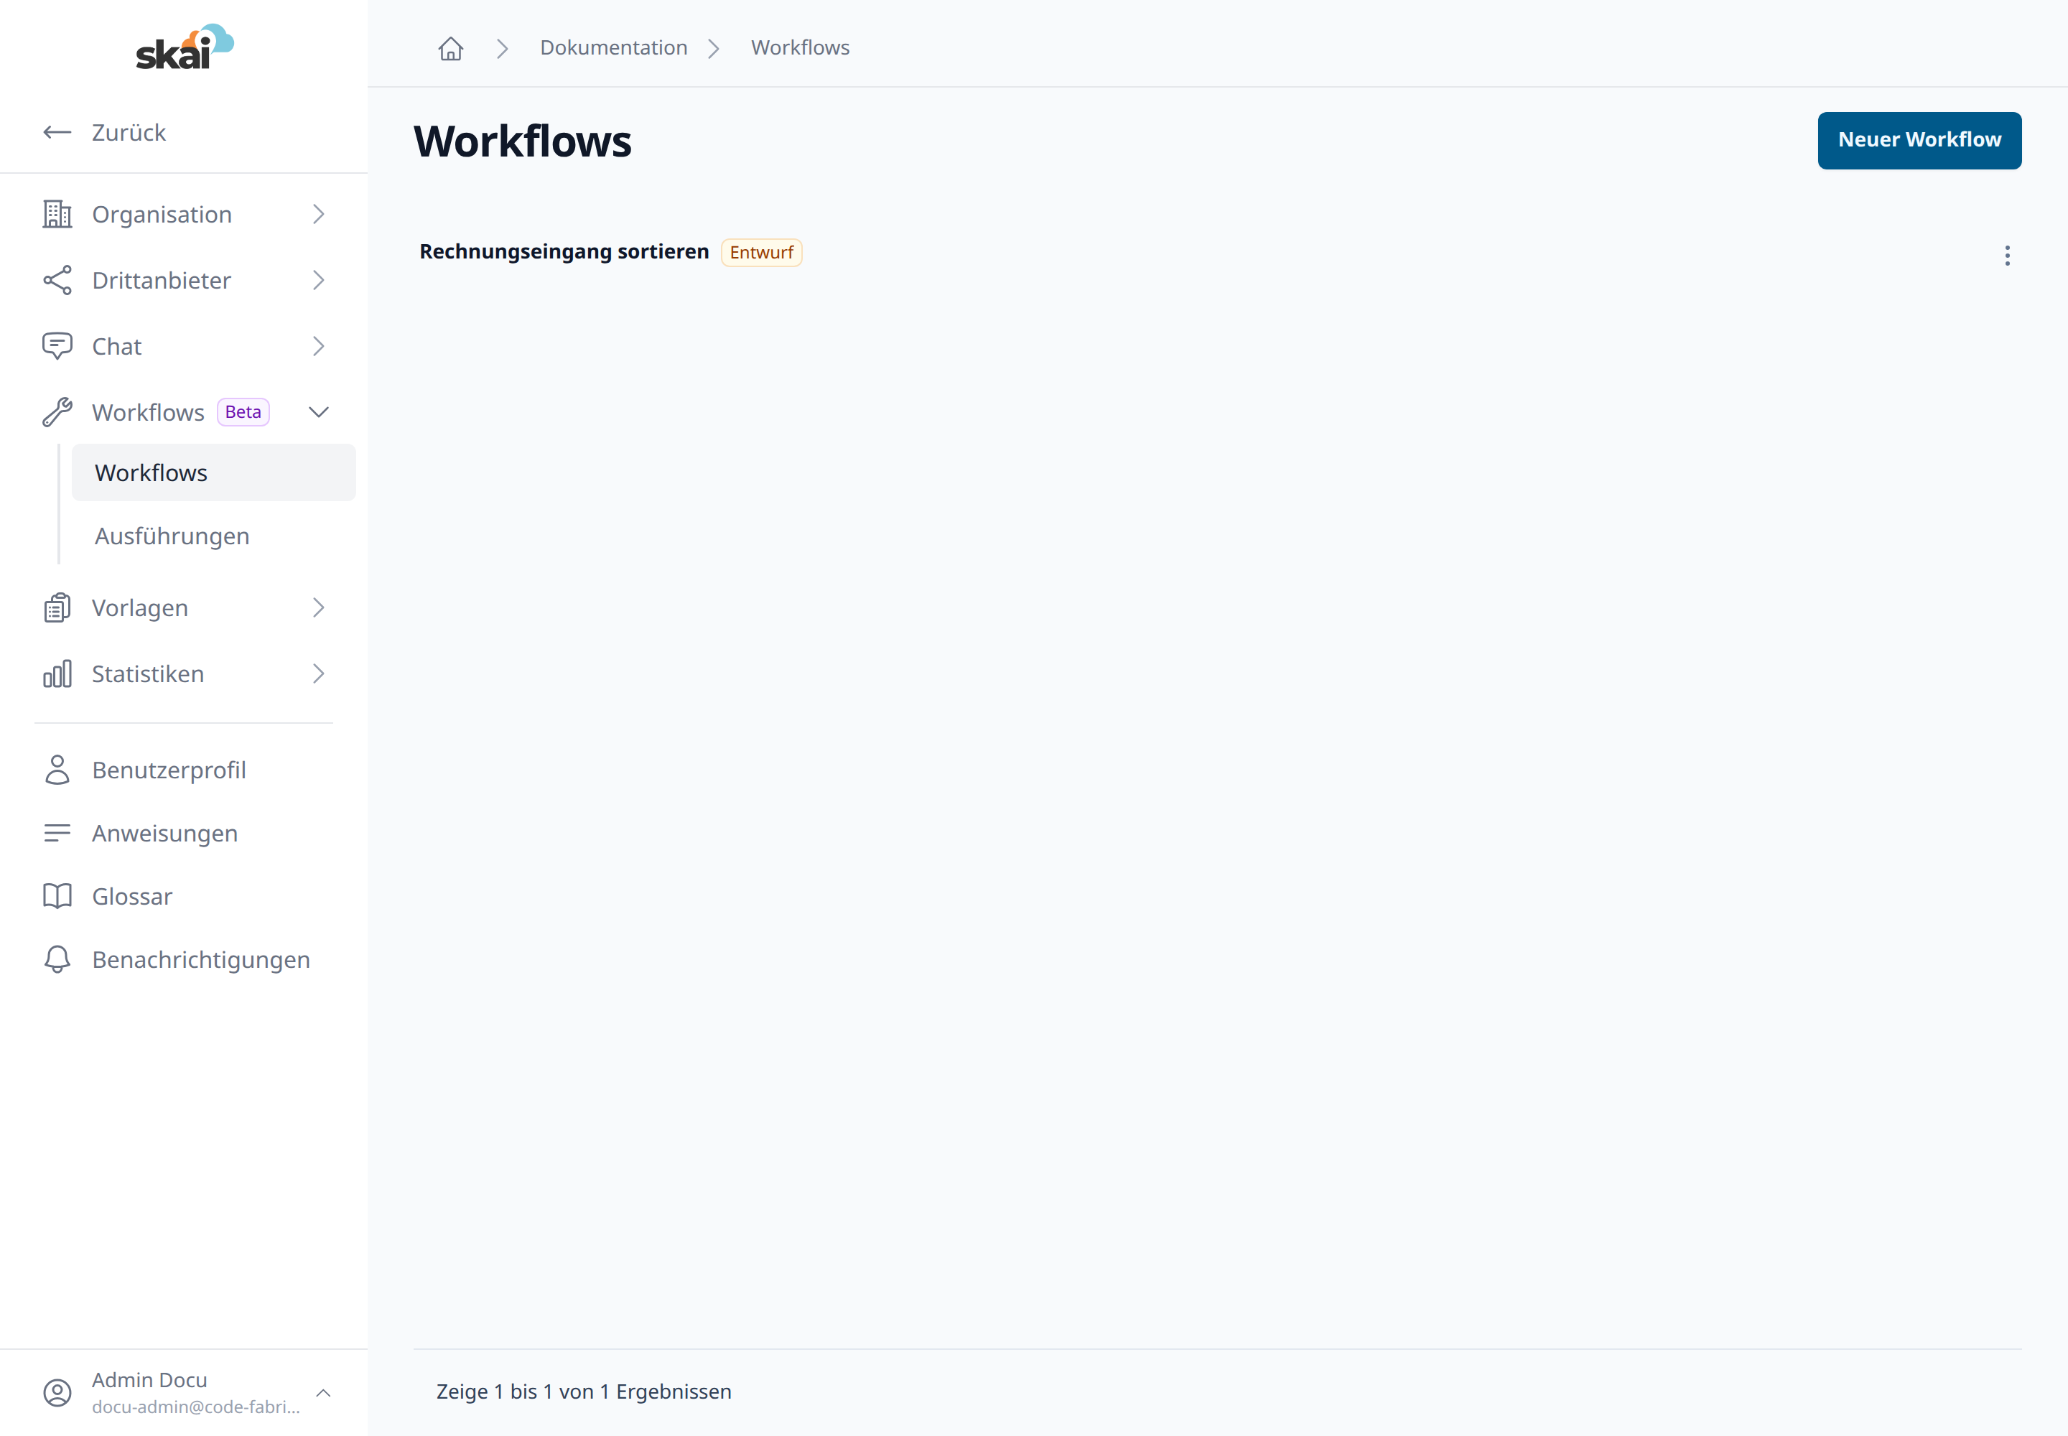Click the Workflows page heading

point(523,141)
